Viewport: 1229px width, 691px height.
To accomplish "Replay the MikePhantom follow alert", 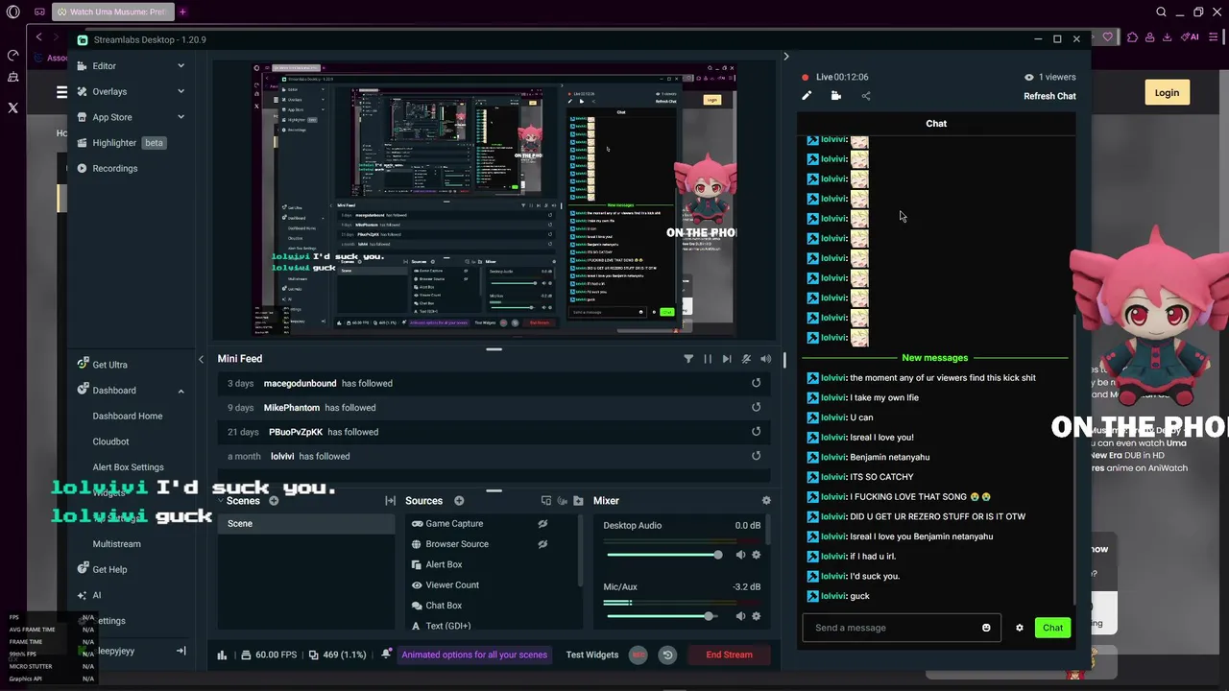I will [756, 407].
